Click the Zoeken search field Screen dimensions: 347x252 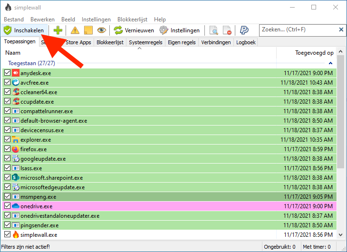[298, 30]
